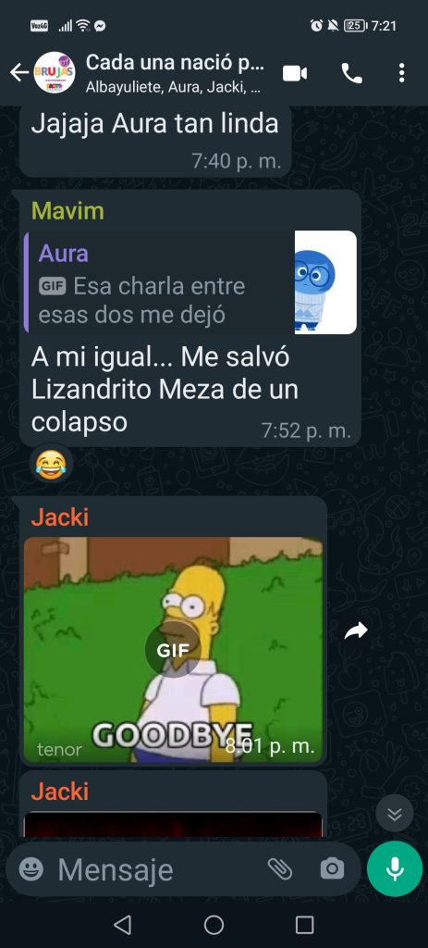
Task: Jump to the quoted Aura GIF message
Action: (x=190, y=281)
